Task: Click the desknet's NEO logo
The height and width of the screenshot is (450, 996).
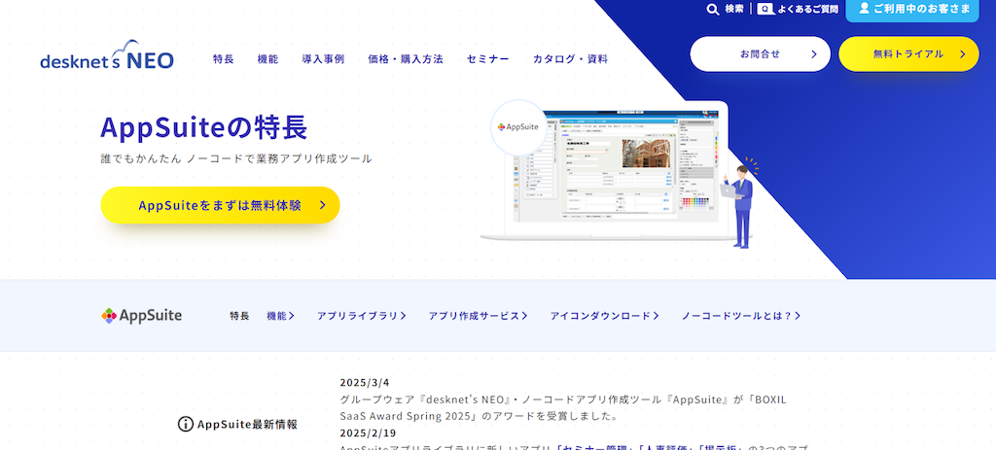Action: [107, 55]
